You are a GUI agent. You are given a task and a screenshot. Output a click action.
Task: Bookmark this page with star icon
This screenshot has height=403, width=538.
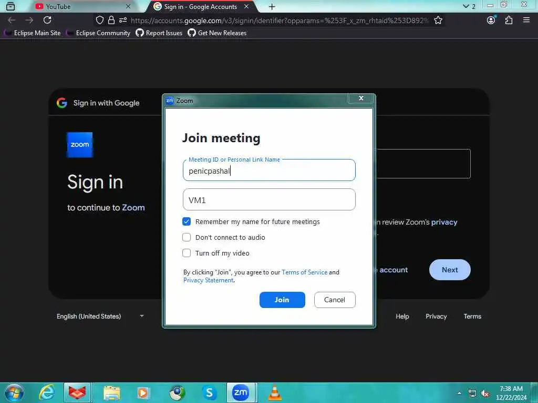coord(438,20)
